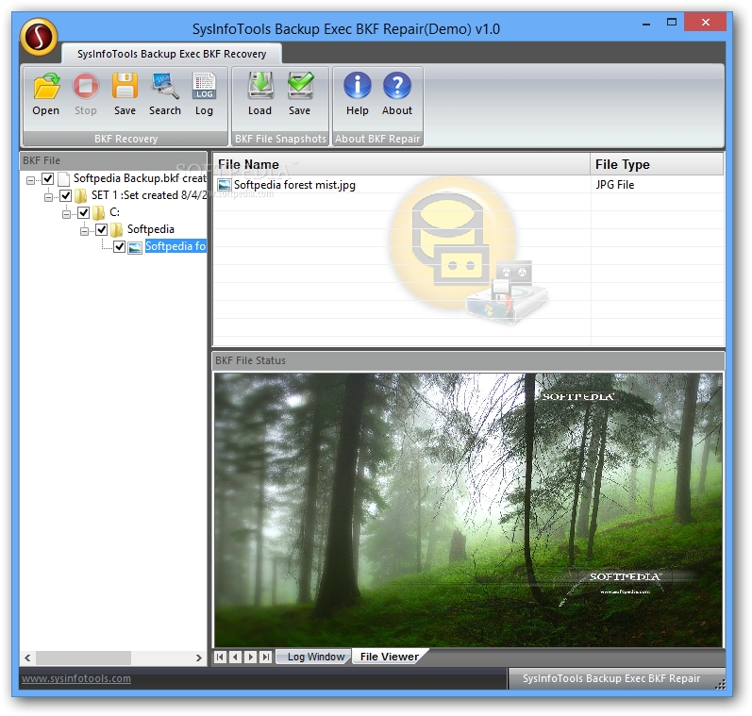The image size is (752, 716).
Task: Uncheck the Softpedia fo image file checkbox
Action: [119, 247]
